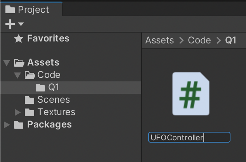Image resolution: width=246 pixels, height=162 pixels.
Task: Click the UFOController name text field
Action: [x=189, y=137]
